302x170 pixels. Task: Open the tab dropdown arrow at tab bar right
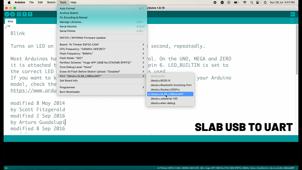(292, 21)
